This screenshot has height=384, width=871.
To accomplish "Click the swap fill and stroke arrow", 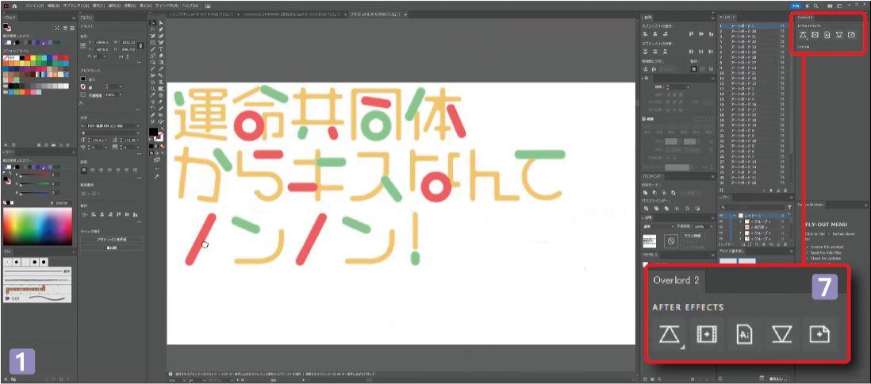I will (x=162, y=129).
